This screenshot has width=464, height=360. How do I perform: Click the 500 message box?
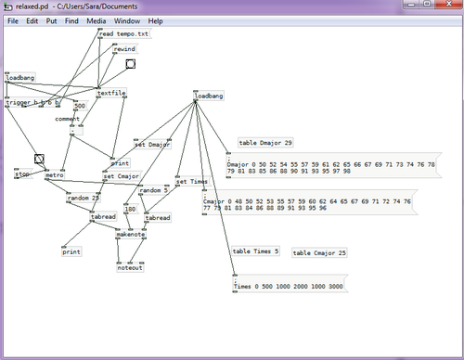tap(80, 106)
